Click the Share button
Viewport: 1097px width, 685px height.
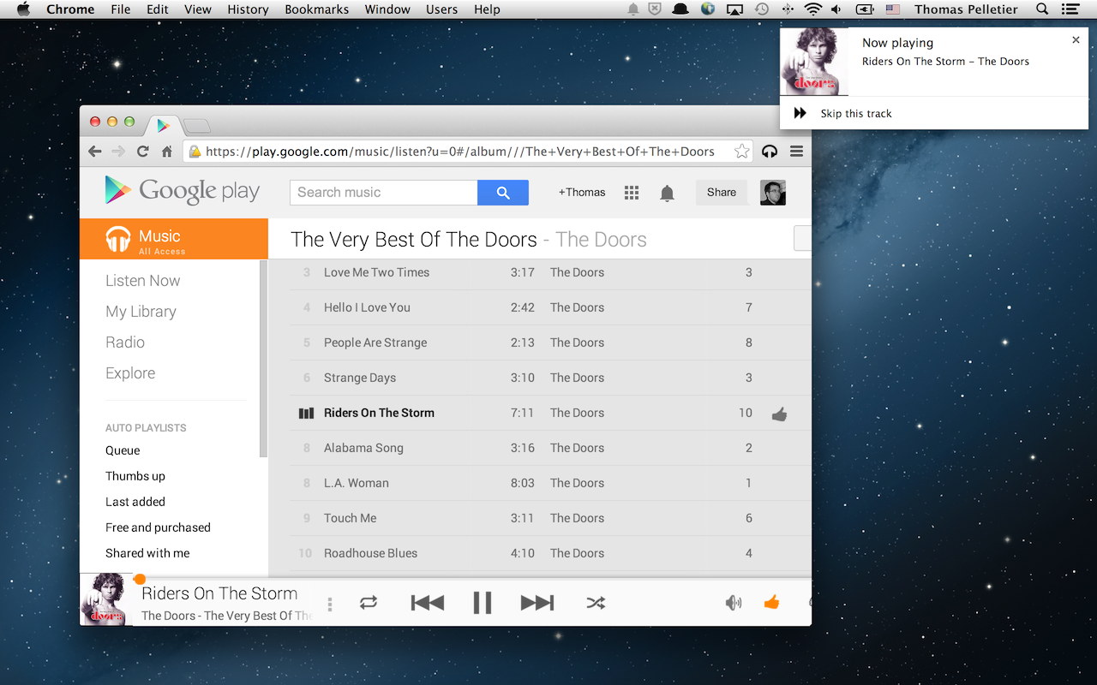point(722,193)
